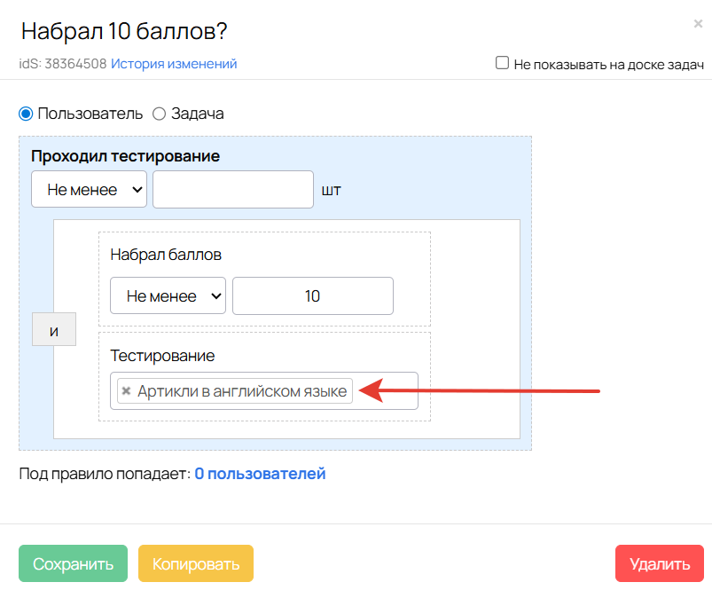
Task: Open the "0 пользователей" link
Action: (260, 474)
